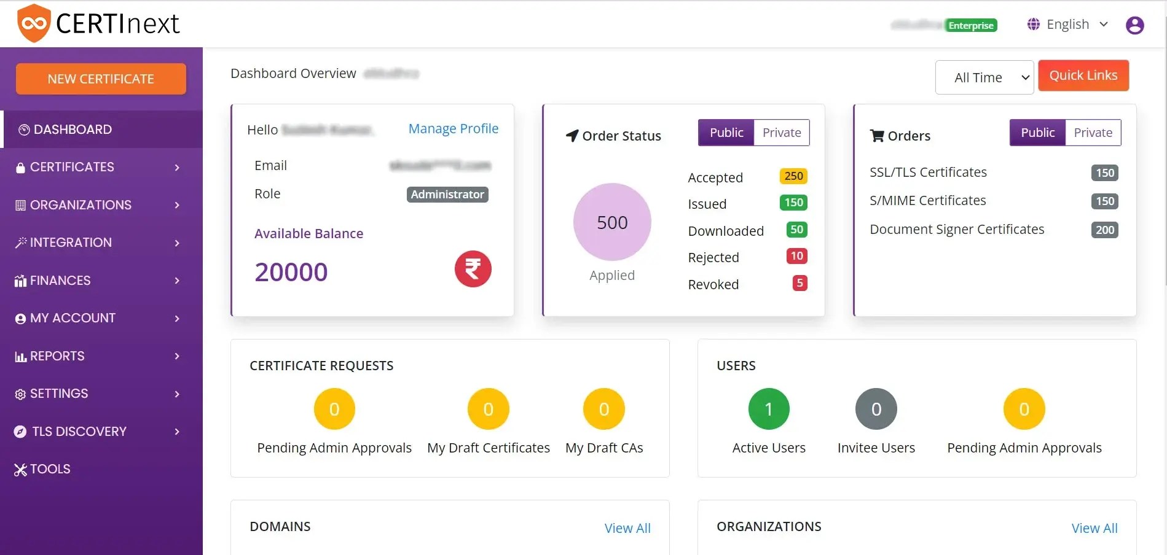
Task: Open the English language dropdown
Action: [x=1068, y=25]
